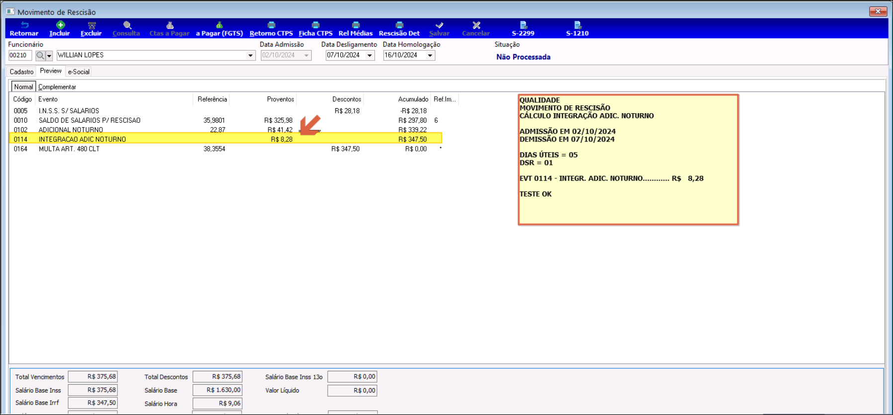Viewport: 893px width, 415px height.
Task: Switch to the Cadastro tab
Action: (21, 72)
